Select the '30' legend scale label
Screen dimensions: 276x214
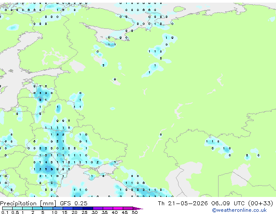pos(94,212)
